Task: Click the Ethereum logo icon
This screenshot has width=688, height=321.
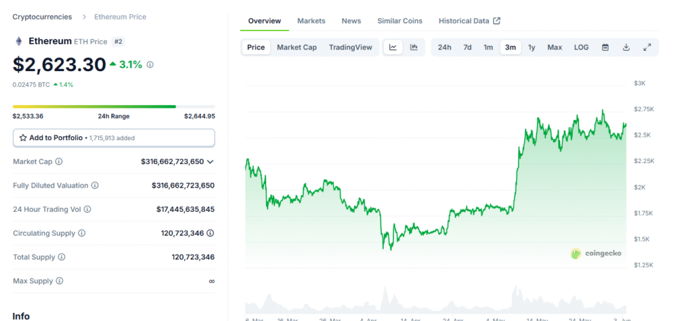Action: pos(19,42)
